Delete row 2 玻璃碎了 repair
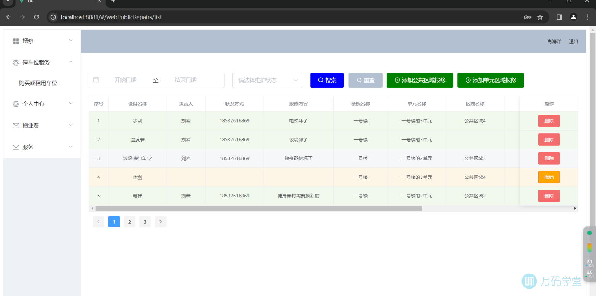Viewport: 596px width, 296px height. tap(549, 140)
